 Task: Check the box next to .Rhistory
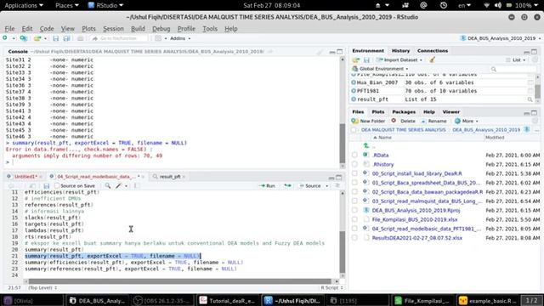(x=354, y=164)
